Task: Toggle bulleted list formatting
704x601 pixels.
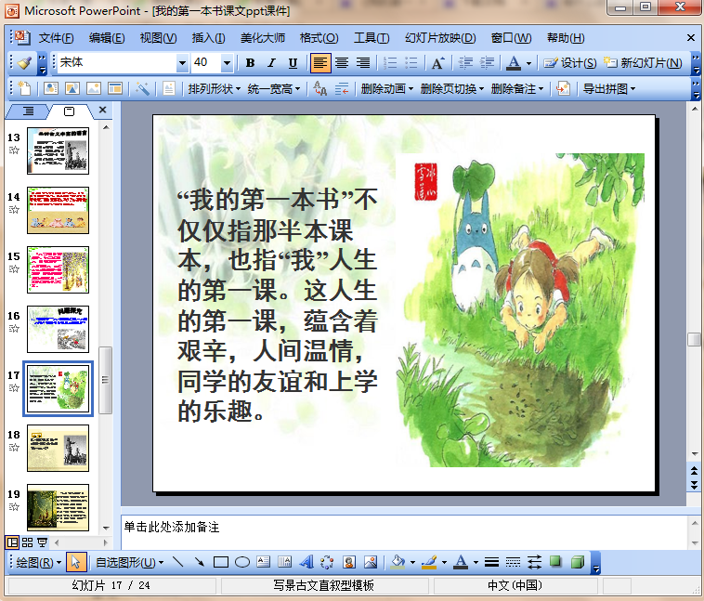Action: (x=411, y=63)
